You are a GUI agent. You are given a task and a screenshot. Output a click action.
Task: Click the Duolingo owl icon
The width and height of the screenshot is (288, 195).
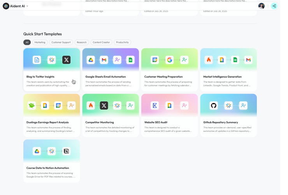pyautogui.click(x=32, y=106)
